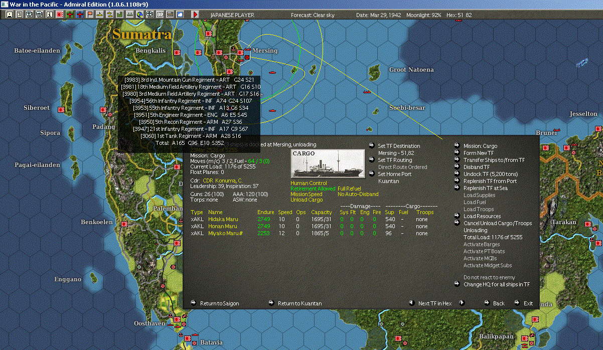Viewport: 603px width, 350px height.
Task: Open commander CDR Konuma, C.
Action: [222, 180]
